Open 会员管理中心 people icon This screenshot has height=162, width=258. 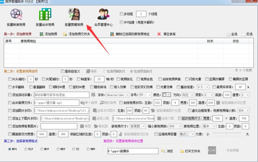(x=103, y=14)
